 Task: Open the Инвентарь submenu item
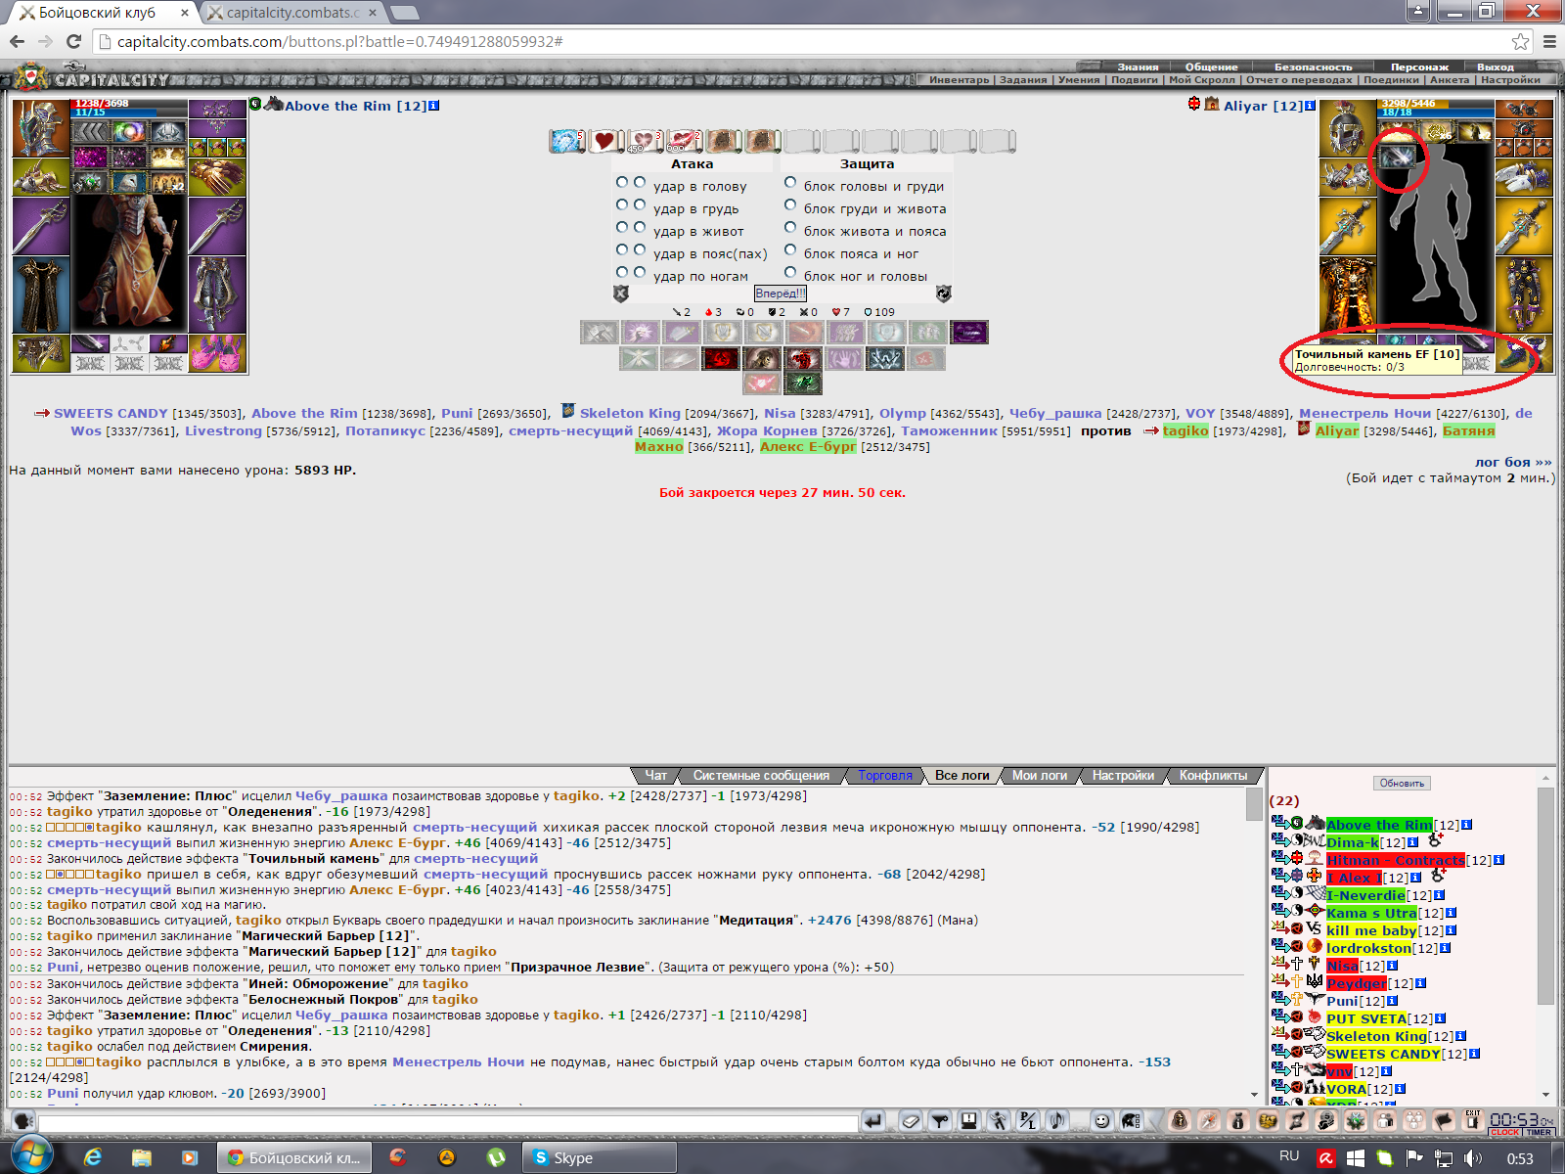[959, 80]
